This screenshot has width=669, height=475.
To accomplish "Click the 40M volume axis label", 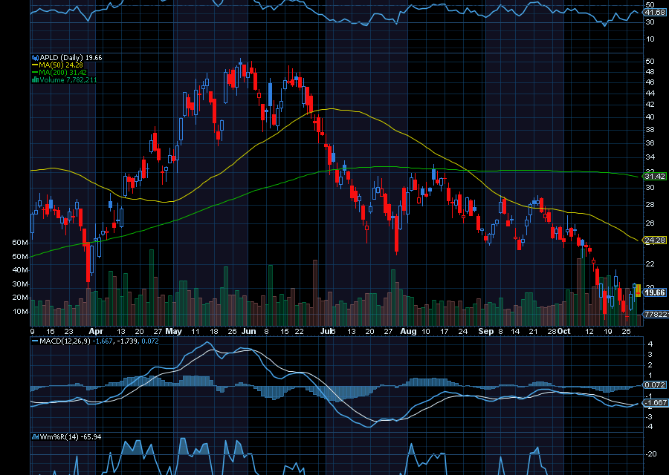I will (x=20, y=270).
